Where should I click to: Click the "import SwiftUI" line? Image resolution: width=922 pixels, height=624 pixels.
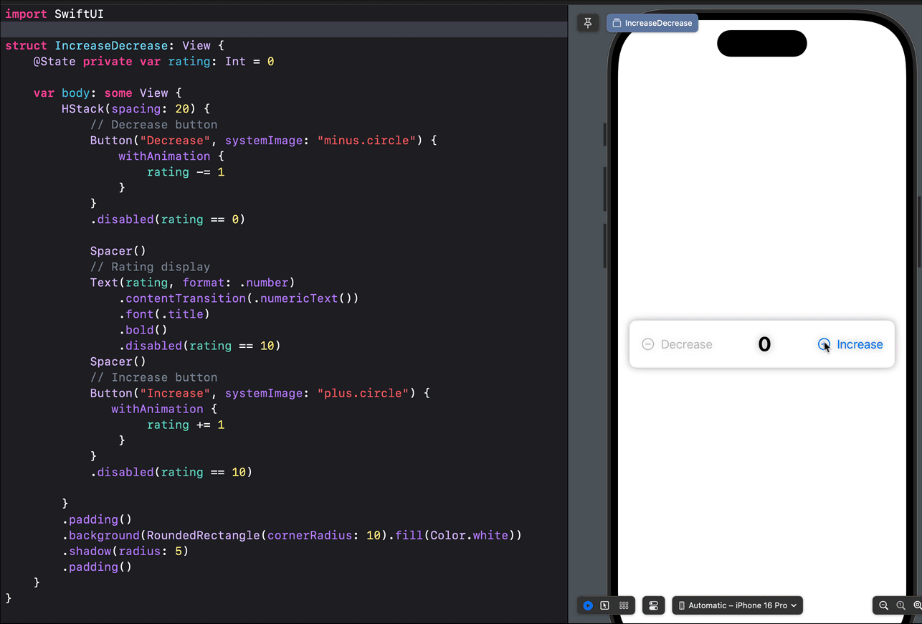(x=54, y=14)
